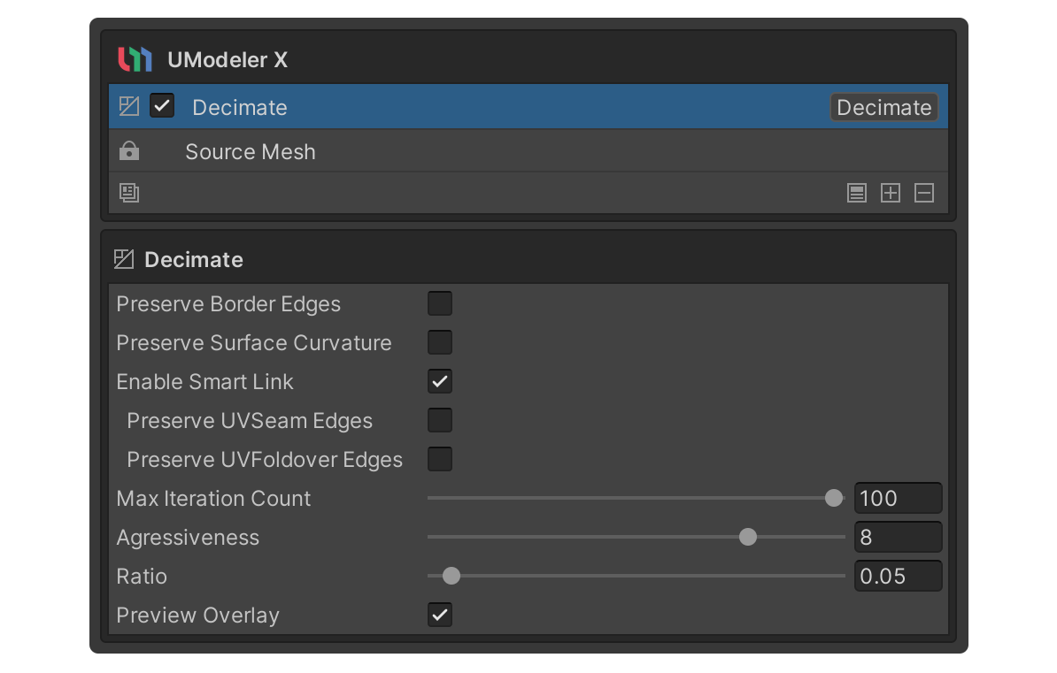Screen dimensions: 1057x673
Task: Click the Preserve Border Edges label
Action: (x=228, y=304)
